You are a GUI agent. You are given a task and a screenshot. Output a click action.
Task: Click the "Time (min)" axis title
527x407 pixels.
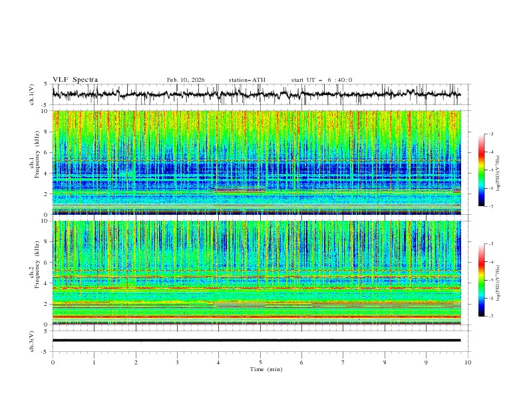coord(266,369)
